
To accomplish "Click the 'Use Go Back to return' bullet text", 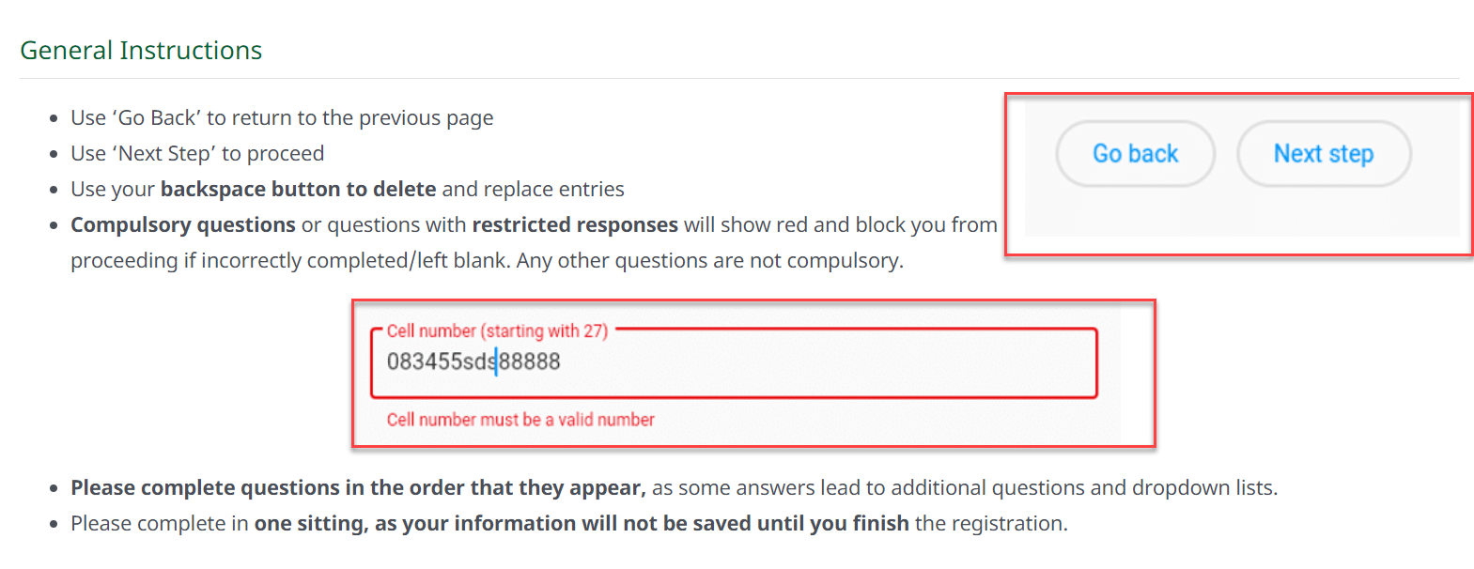I will coord(282,118).
